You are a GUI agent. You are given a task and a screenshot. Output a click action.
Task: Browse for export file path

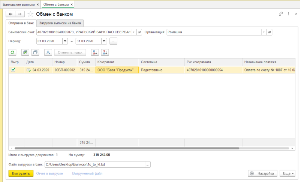coord(147,164)
